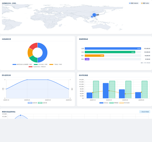Toggle the green-outlined trend chart legend entry
152x142 pixels.
[x=43, y=103]
